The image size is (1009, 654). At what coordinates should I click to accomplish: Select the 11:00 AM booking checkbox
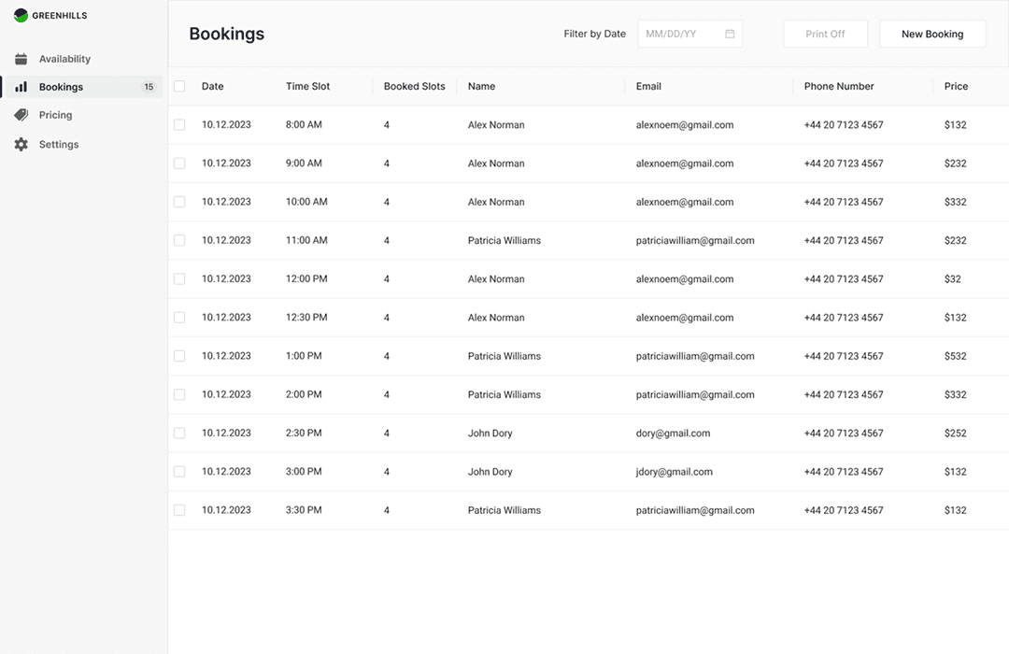pos(179,240)
